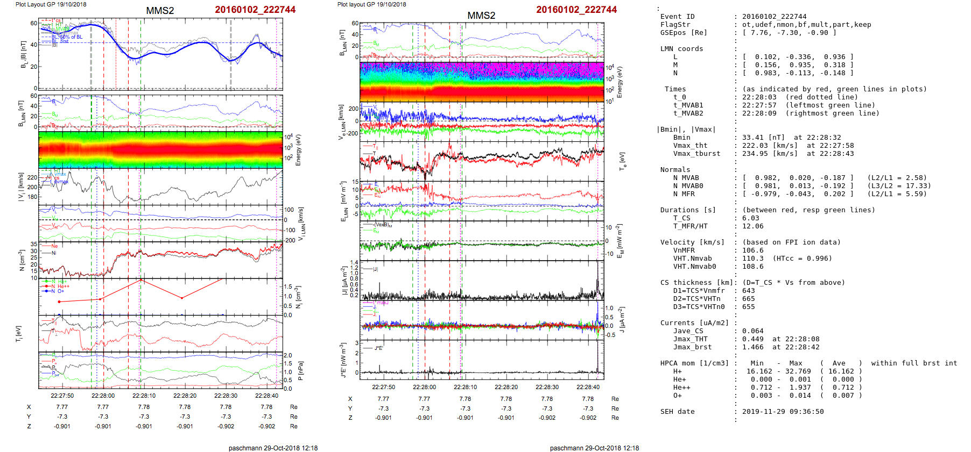Click the 22:28:10 time tick on left plot

pos(144,396)
